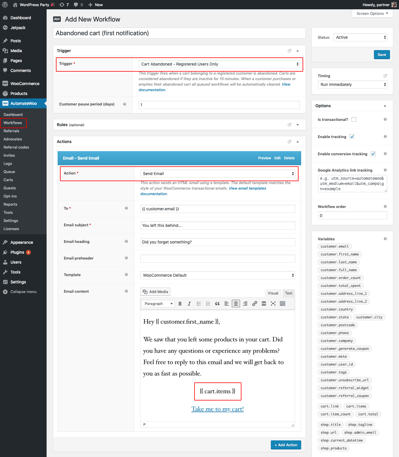The image size is (399, 457).
Task: Open Plugins menu in sidebar
Action: [23, 252]
